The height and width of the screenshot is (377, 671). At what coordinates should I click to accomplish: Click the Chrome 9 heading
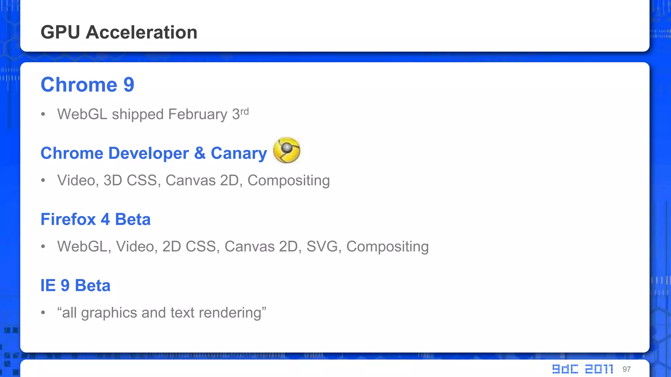point(87,85)
